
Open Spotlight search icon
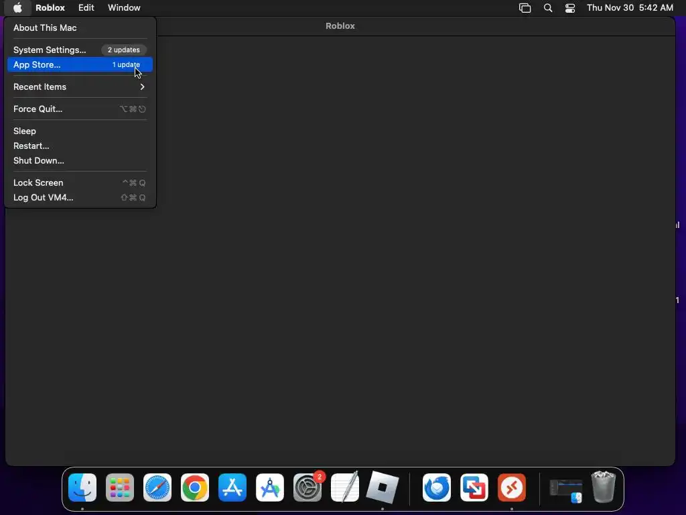pyautogui.click(x=548, y=8)
